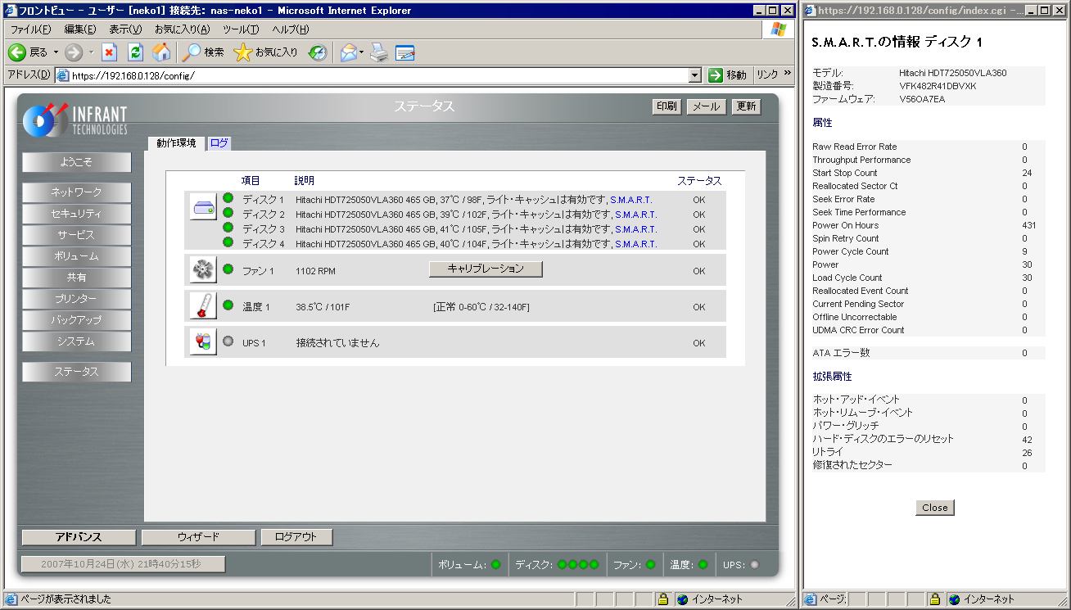Screen dimensions: 1071x610
Task: Select ボリューム in the left sidebar
Action: point(76,256)
